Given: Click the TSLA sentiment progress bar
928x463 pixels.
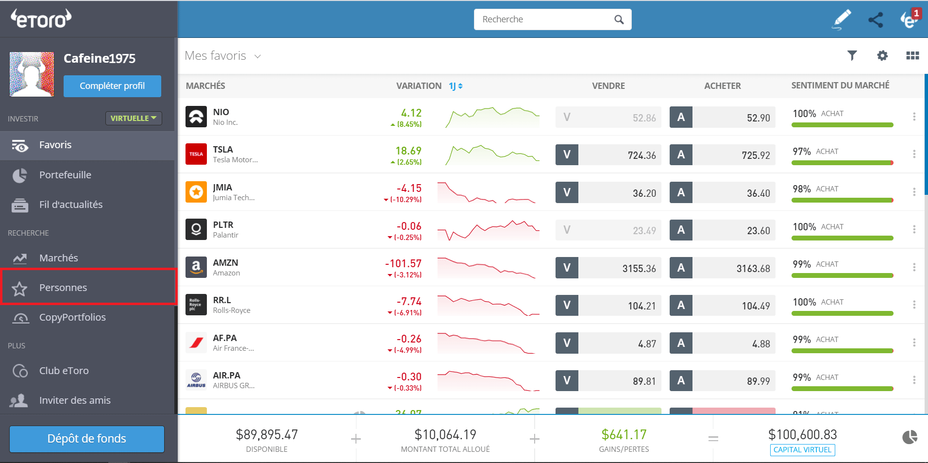Looking at the screenshot, I should pos(843,163).
